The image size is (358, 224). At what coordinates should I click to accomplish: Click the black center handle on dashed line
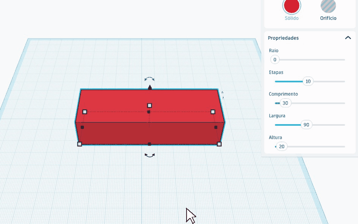(x=149, y=112)
